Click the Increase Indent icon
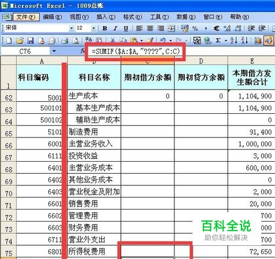Image resolution: width=275 pixels, height=259 pixels. (262, 29)
